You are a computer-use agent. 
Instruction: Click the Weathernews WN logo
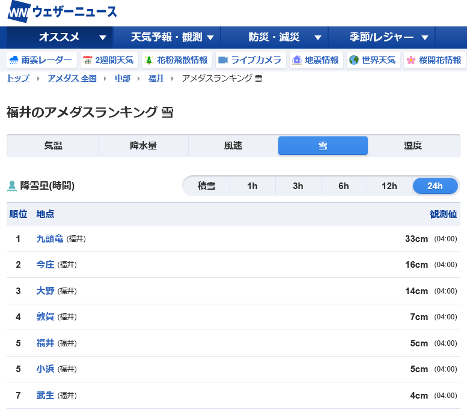[18, 12]
